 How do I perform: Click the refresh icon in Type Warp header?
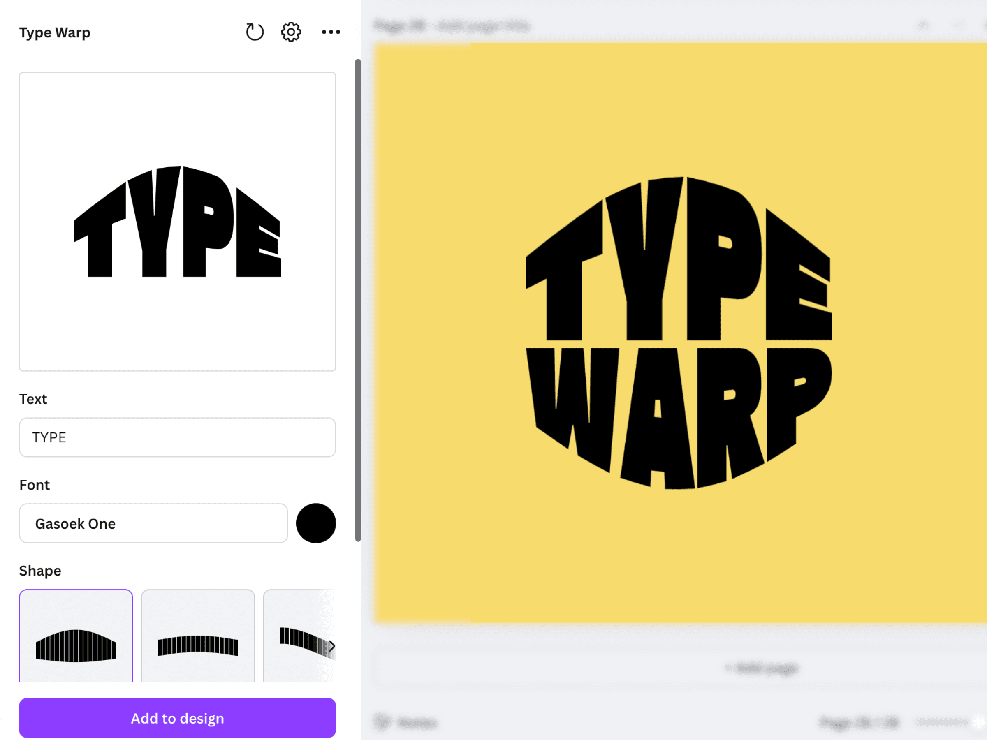click(x=255, y=32)
